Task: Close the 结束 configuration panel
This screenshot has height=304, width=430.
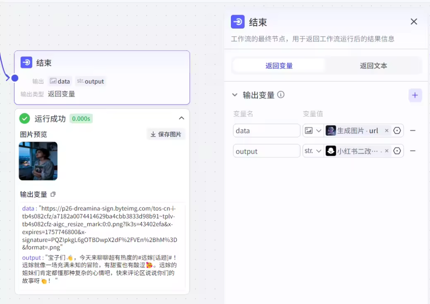Action: (414, 22)
